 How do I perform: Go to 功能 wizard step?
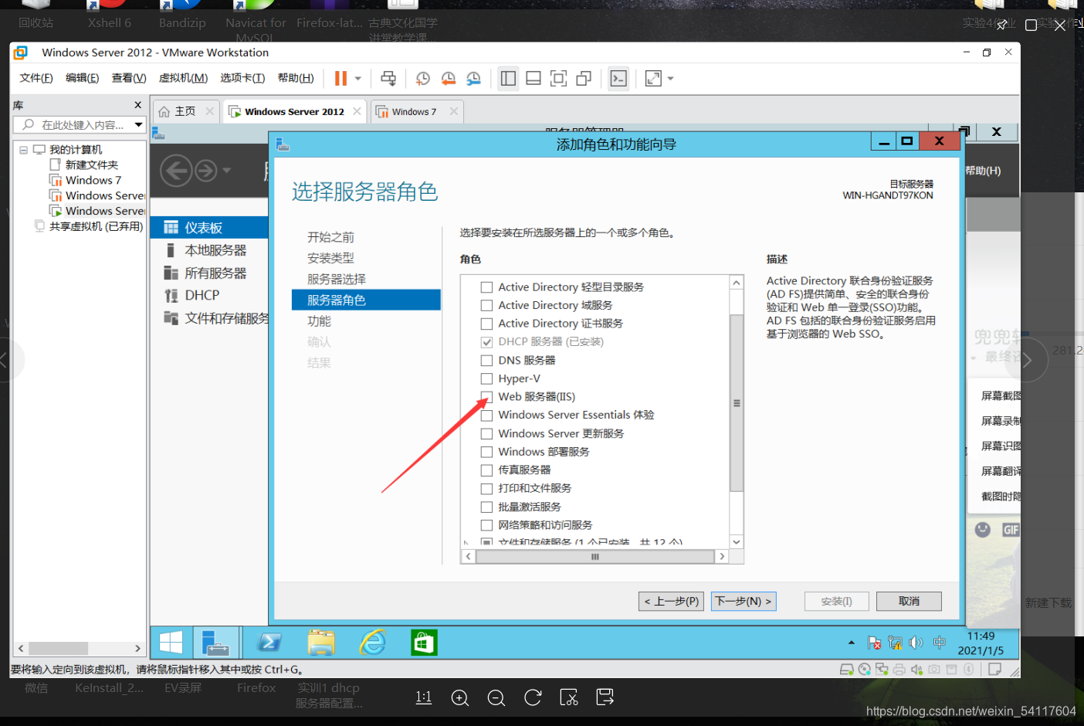tap(319, 321)
